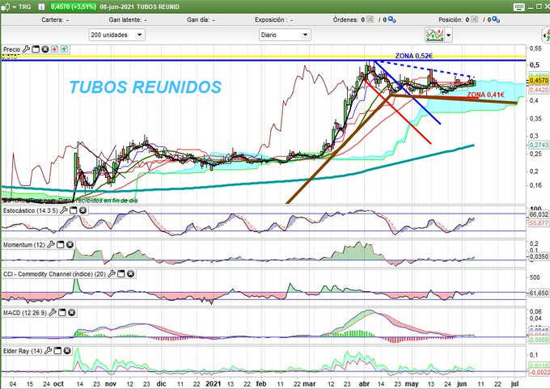Click the MACD (12 26 9) label
Viewport: 550px width, 389px height.
click(25, 312)
